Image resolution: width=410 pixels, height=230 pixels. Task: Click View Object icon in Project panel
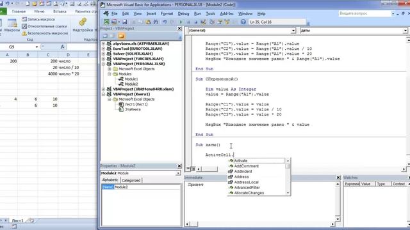click(113, 36)
